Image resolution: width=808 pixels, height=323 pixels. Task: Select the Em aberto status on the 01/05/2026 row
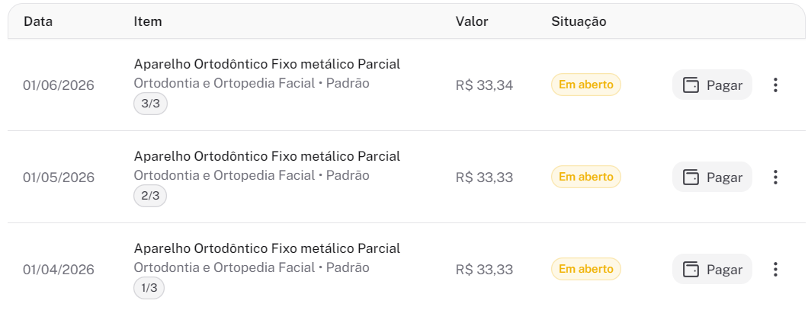point(585,177)
